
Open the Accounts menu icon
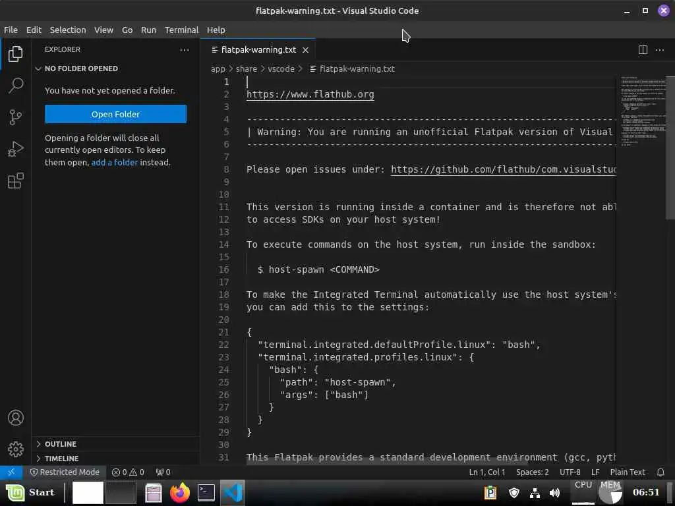16,418
